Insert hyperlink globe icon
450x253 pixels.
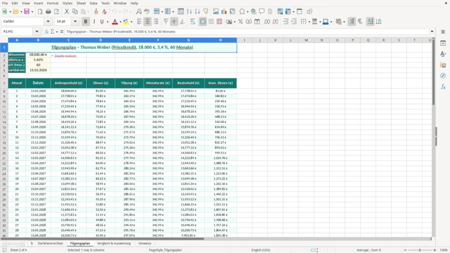tap(254, 11)
